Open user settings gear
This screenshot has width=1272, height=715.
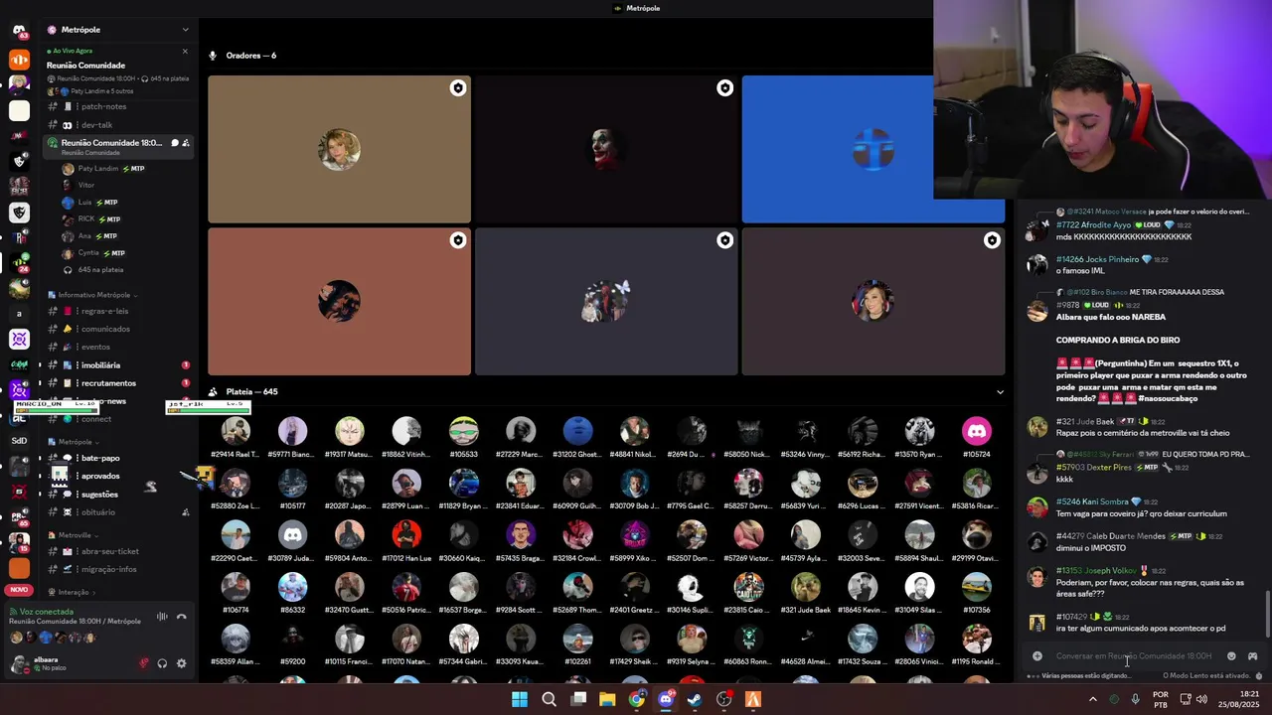(181, 663)
